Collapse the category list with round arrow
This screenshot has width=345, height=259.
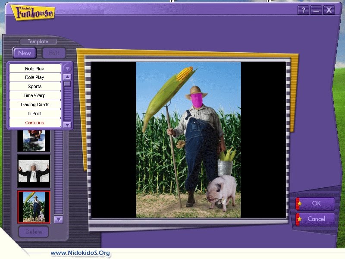click(x=67, y=68)
